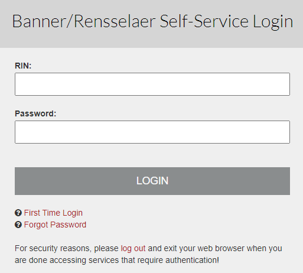Submit the form with the LOGIN button
This screenshot has width=303, height=273.
(x=152, y=181)
